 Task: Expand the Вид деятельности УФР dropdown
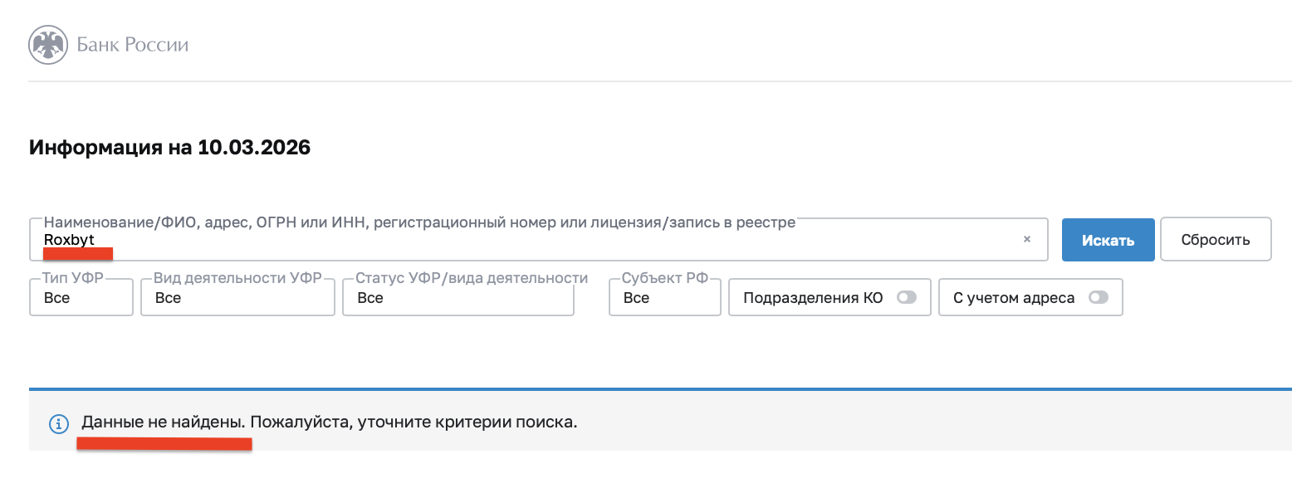(x=237, y=298)
